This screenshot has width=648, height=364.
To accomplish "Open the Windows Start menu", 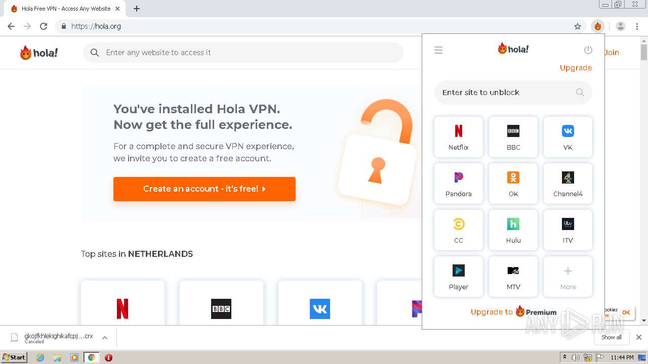I will [14, 357].
